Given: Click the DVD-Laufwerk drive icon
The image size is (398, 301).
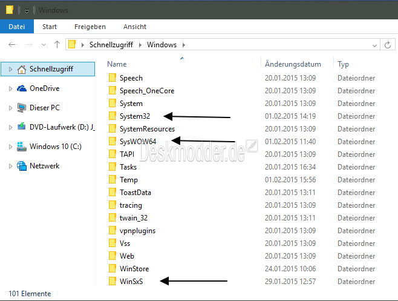Looking at the screenshot, I should click(x=22, y=127).
